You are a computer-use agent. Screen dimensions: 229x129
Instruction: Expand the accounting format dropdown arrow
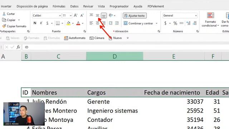tap(170, 23)
